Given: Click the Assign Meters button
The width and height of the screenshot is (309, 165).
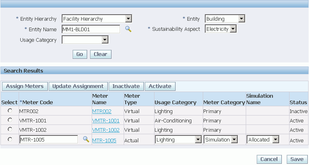Looking at the screenshot, I should click(25, 86).
